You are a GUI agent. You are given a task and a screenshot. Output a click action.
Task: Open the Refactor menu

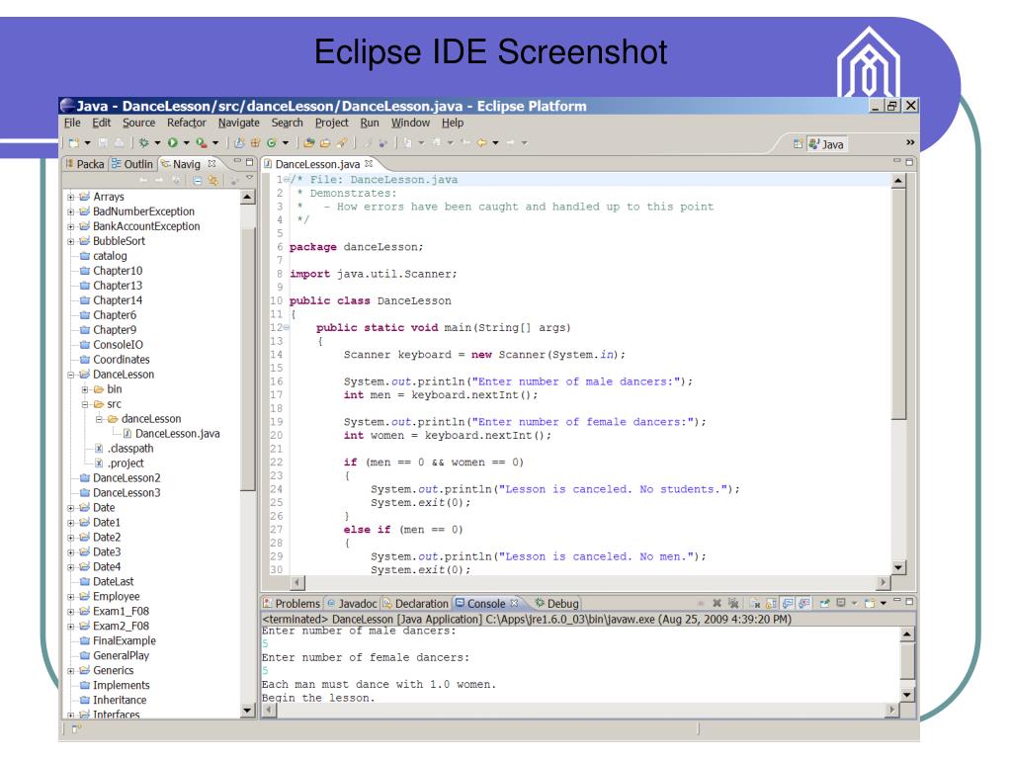click(187, 123)
